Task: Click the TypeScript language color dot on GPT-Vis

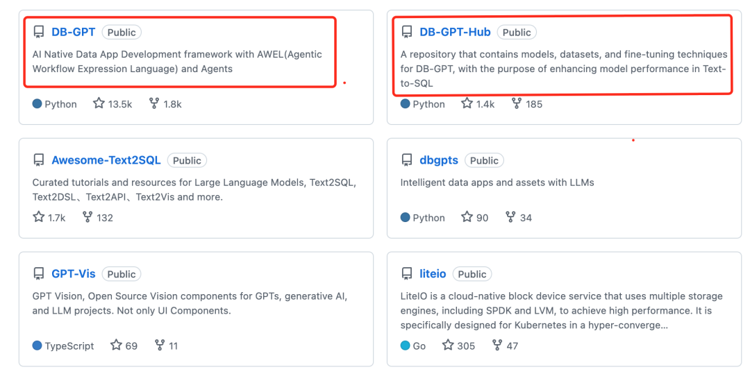Action: click(x=37, y=346)
